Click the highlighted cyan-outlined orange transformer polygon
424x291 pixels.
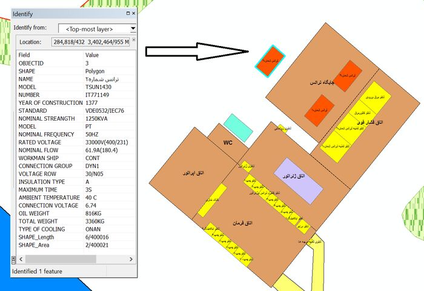click(x=270, y=61)
